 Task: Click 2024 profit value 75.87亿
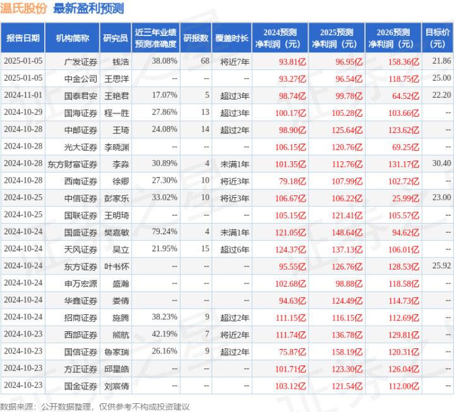tap(292, 352)
